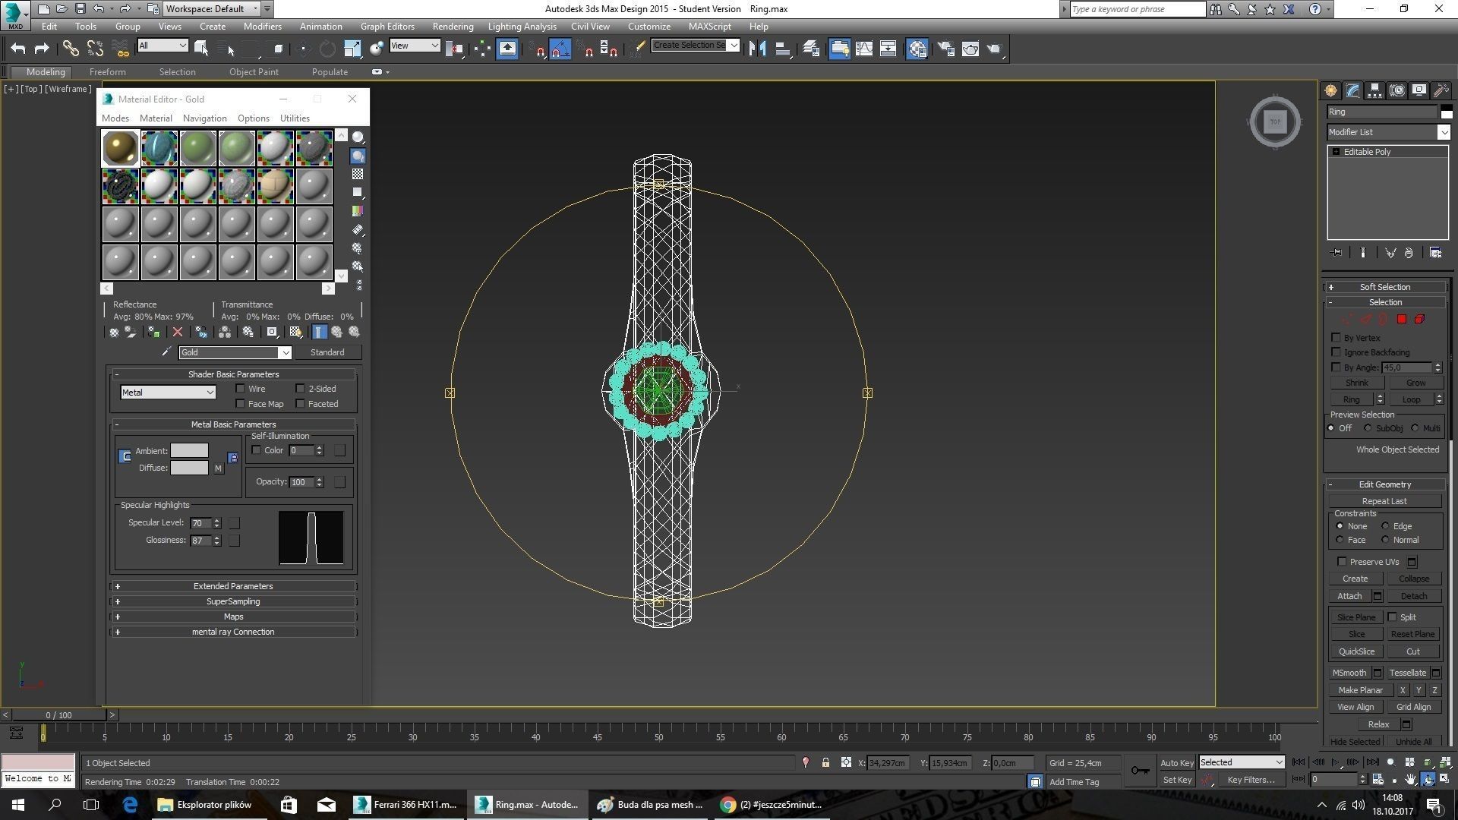This screenshot has width=1458, height=820.
Task: Expand the Extended Parameters rollout
Action: pyautogui.click(x=234, y=586)
